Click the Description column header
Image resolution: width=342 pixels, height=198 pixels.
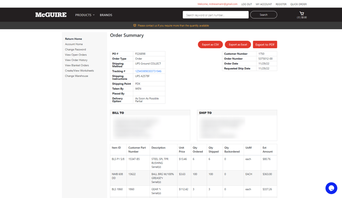tap(159, 148)
